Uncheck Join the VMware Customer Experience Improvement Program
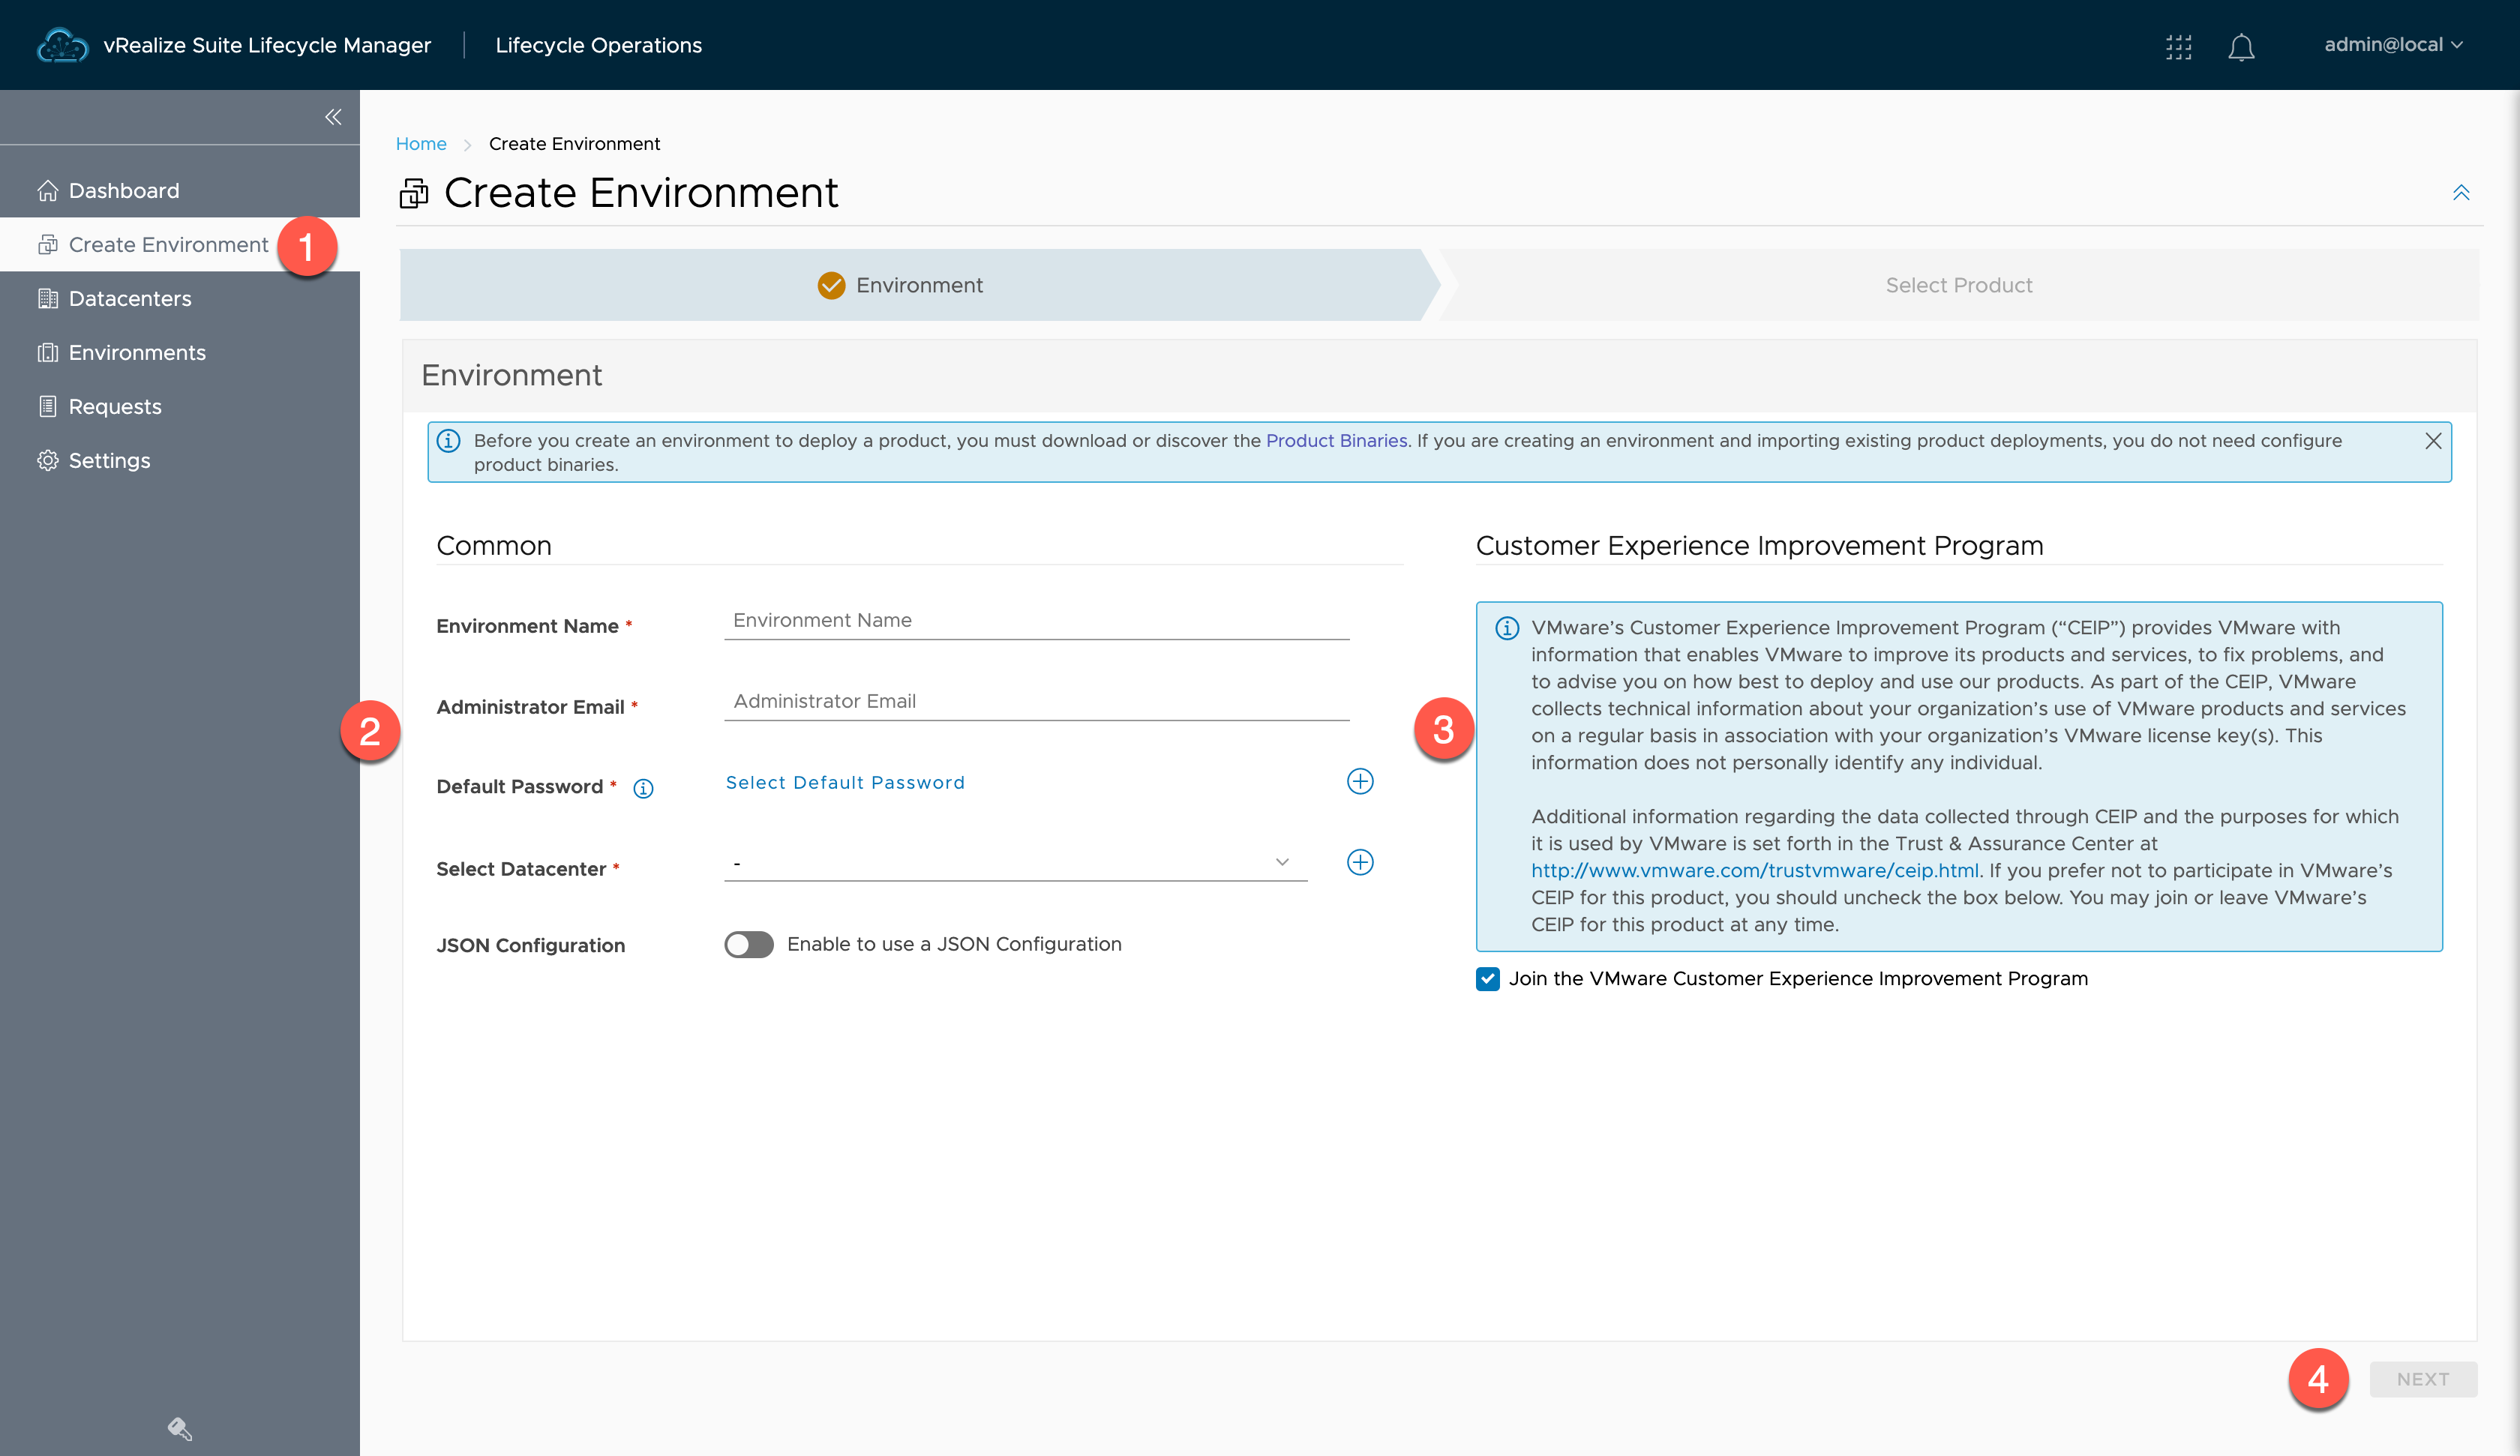 pos(1487,979)
